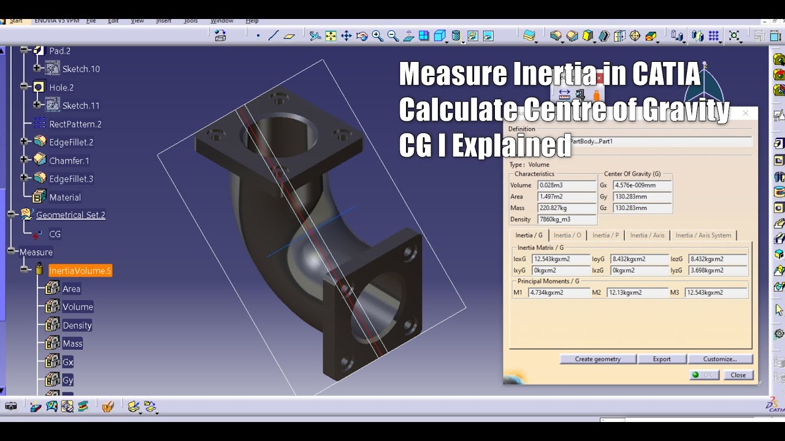Switch to the Inertia / O tab
The image size is (785, 441).
[567, 235]
